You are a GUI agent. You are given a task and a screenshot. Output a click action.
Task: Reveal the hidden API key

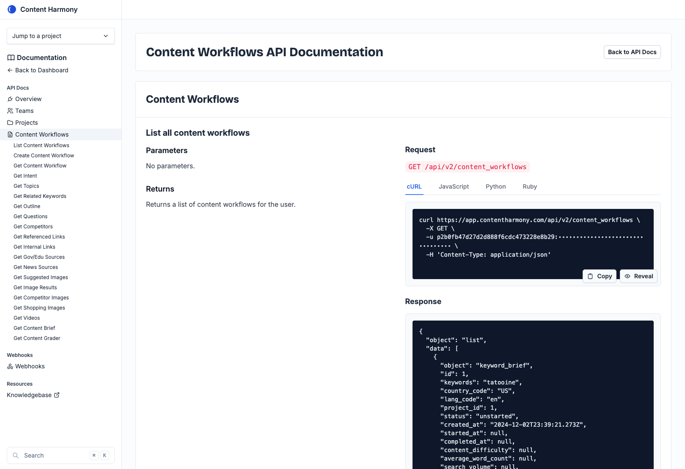coord(638,276)
